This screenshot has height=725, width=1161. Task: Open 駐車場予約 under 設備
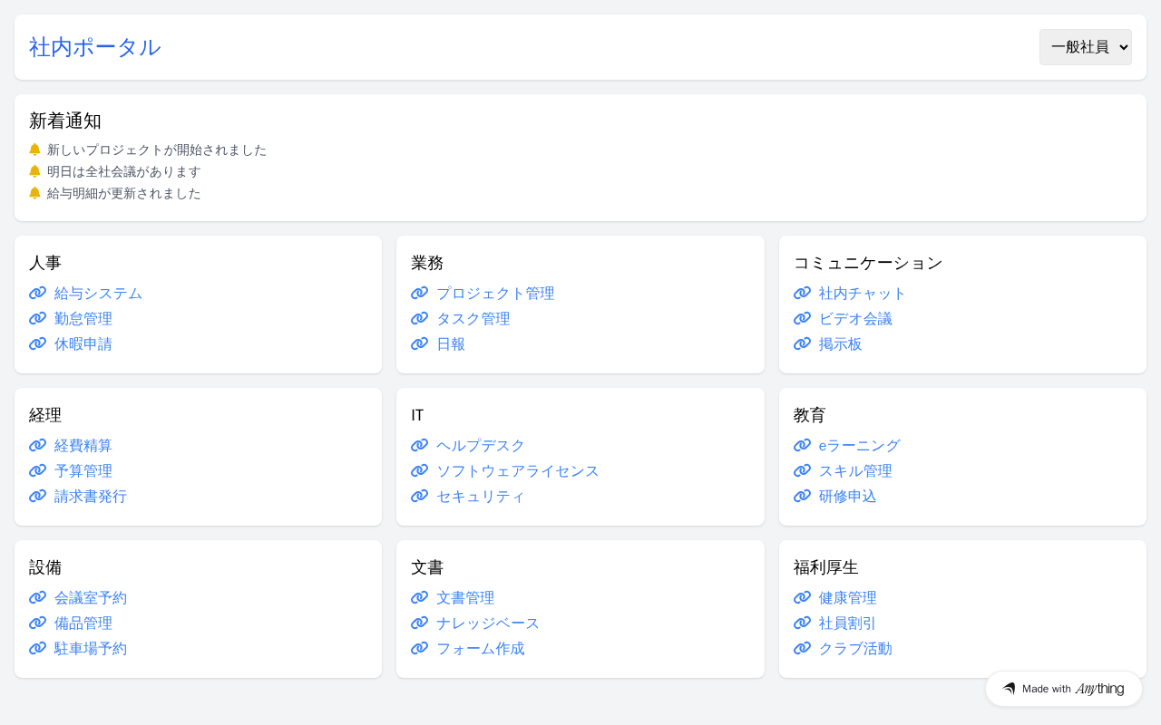coord(91,649)
